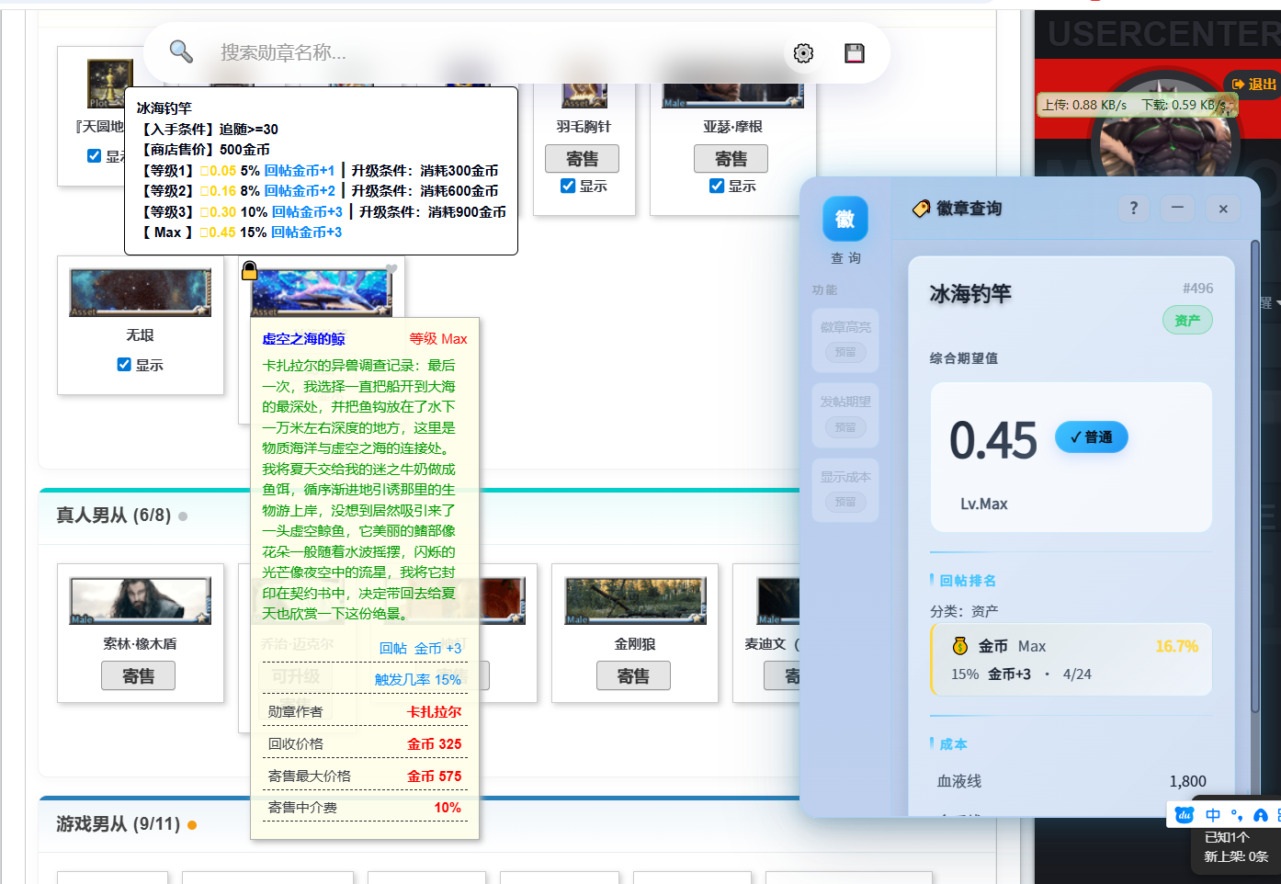Click the magnifier icon in the search bar
The width and height of the screenshot is (1281, 884).
tap(181, 52)
